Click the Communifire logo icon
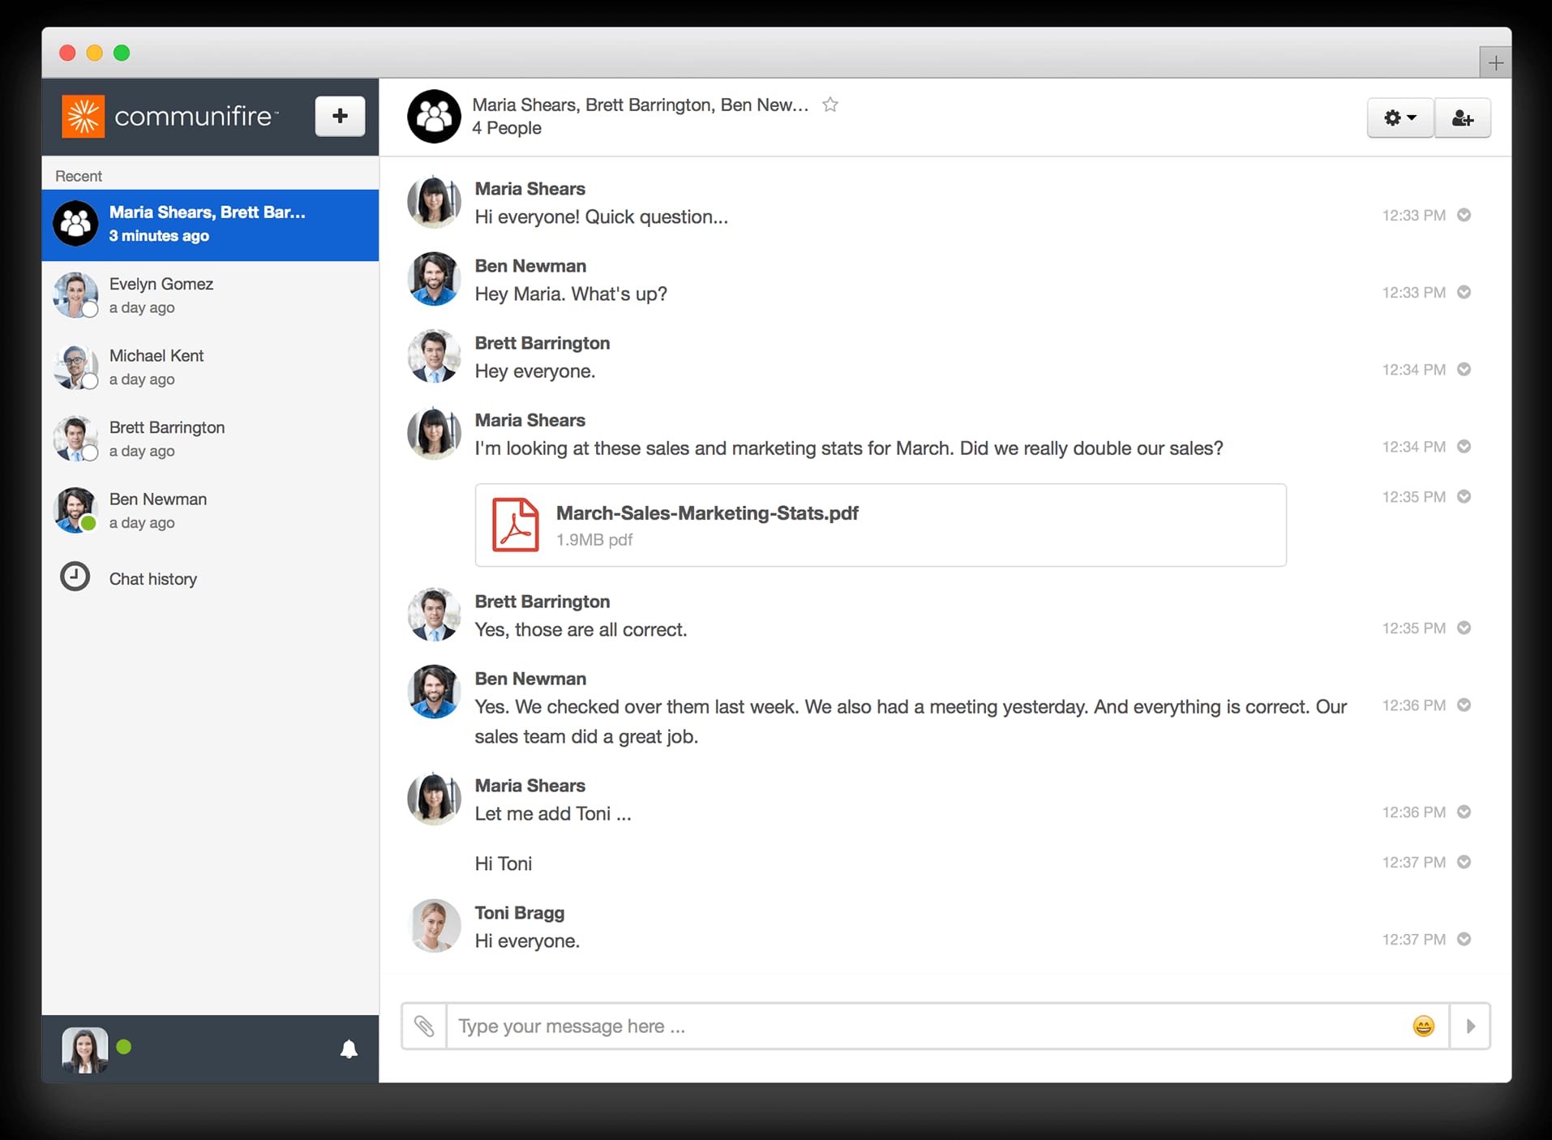The image size is (1552, 1140). pos(83,116)
